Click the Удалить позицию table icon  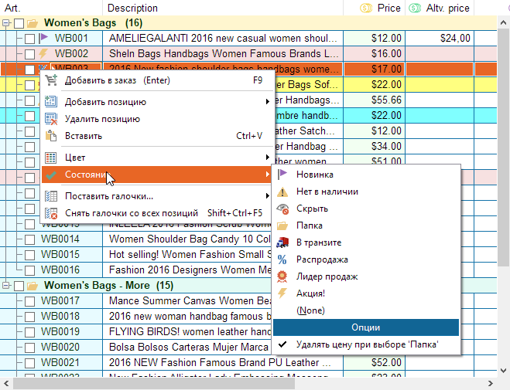[51, 119]
